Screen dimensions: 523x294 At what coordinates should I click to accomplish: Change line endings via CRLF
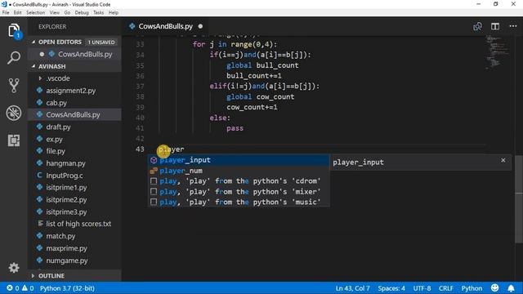click(x=446, y=288)
